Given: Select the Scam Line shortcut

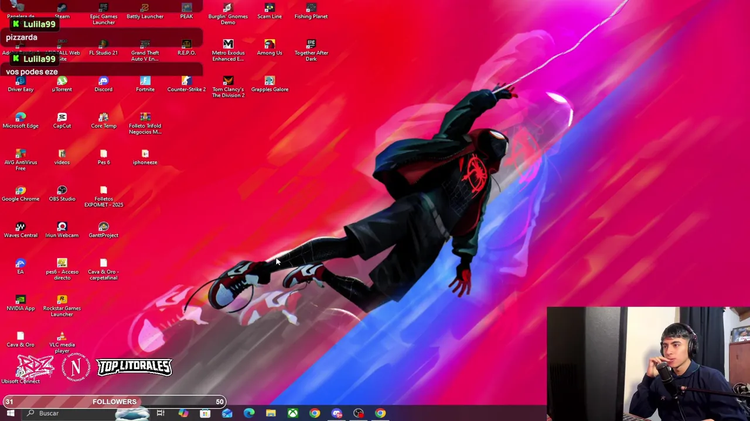Looking at the screenshot, I should pyautogui.click(x=270, y=12).
